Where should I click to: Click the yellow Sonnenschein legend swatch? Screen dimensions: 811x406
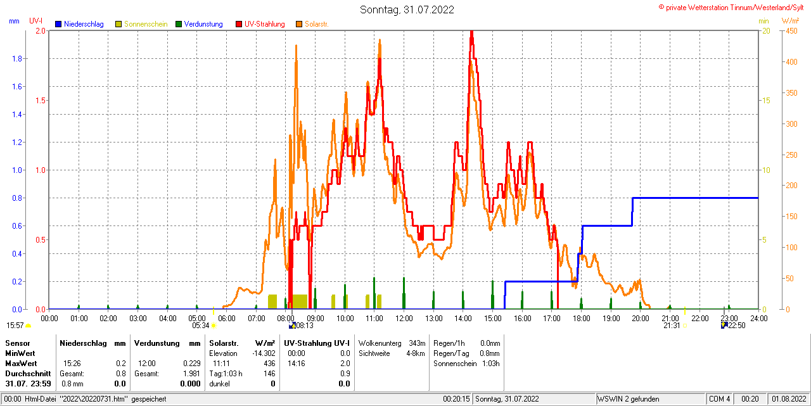pos(118,24)
